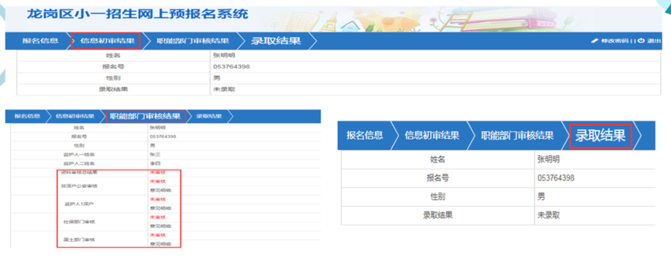Viewport: 671px width, 262px height.
Task: Click 未录取 value in top screenshot table
Action: pyautogui.click(x=224, y=89)
